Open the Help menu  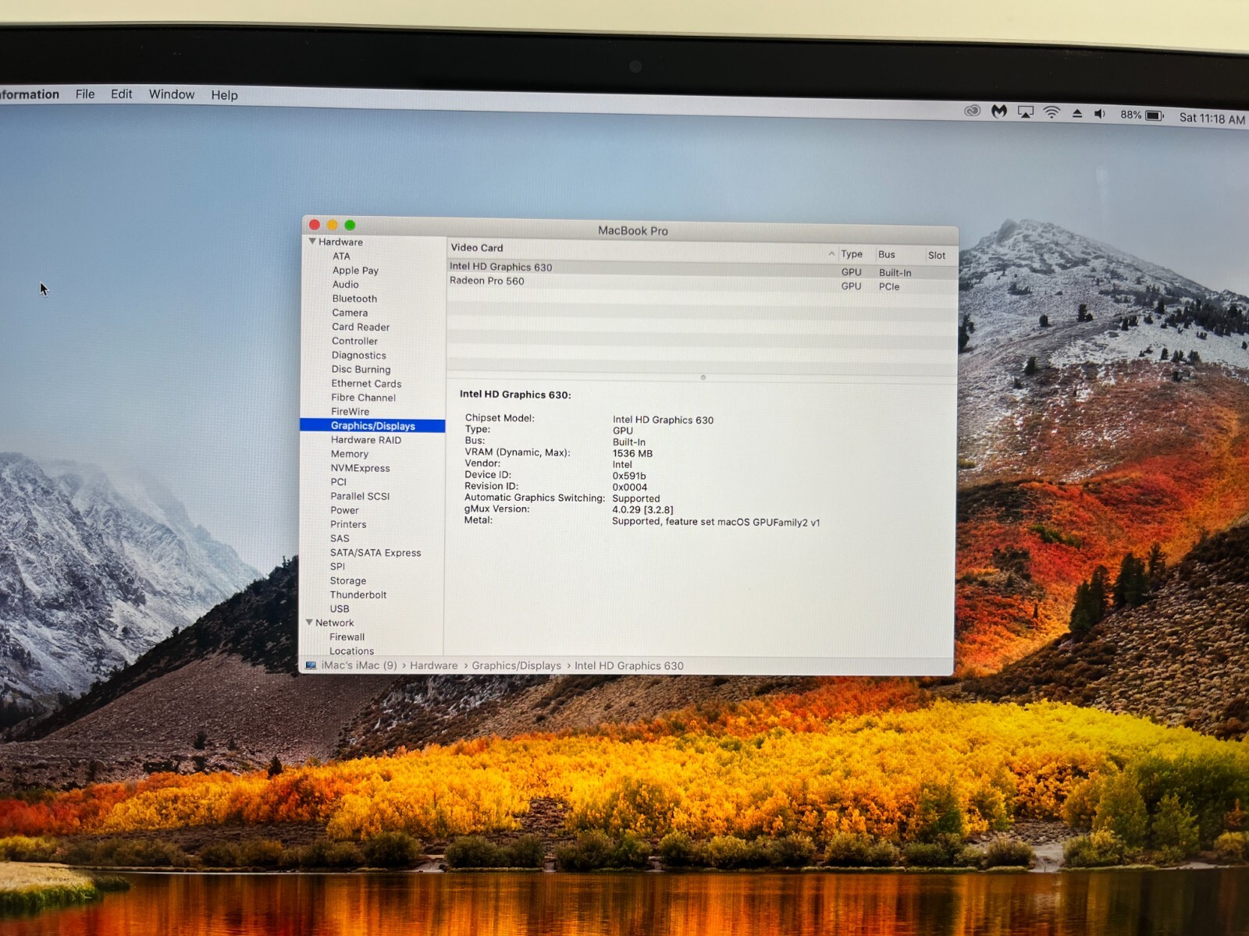pyautogui.click(x=224, y=95)
